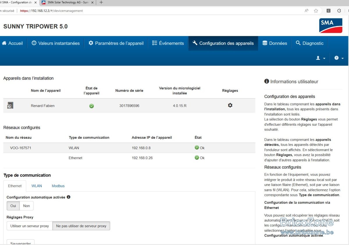Show info tooltip for Configuration automatique activée
The image size is (349, 245).
click(69, 197)
